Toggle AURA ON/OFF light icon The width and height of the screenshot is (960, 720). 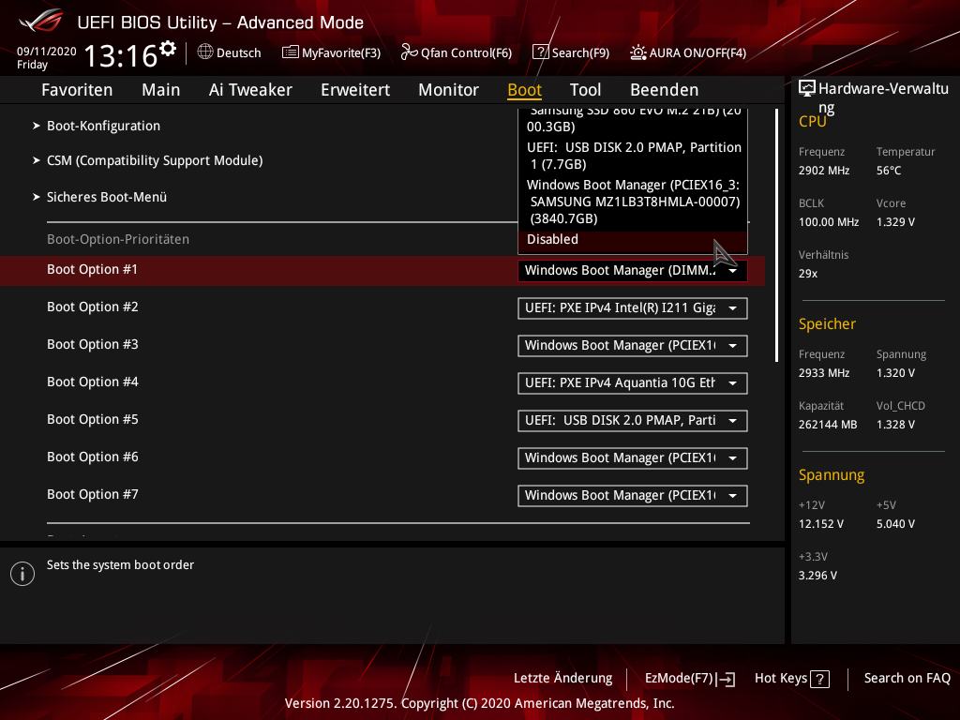[x=637, y=52]
